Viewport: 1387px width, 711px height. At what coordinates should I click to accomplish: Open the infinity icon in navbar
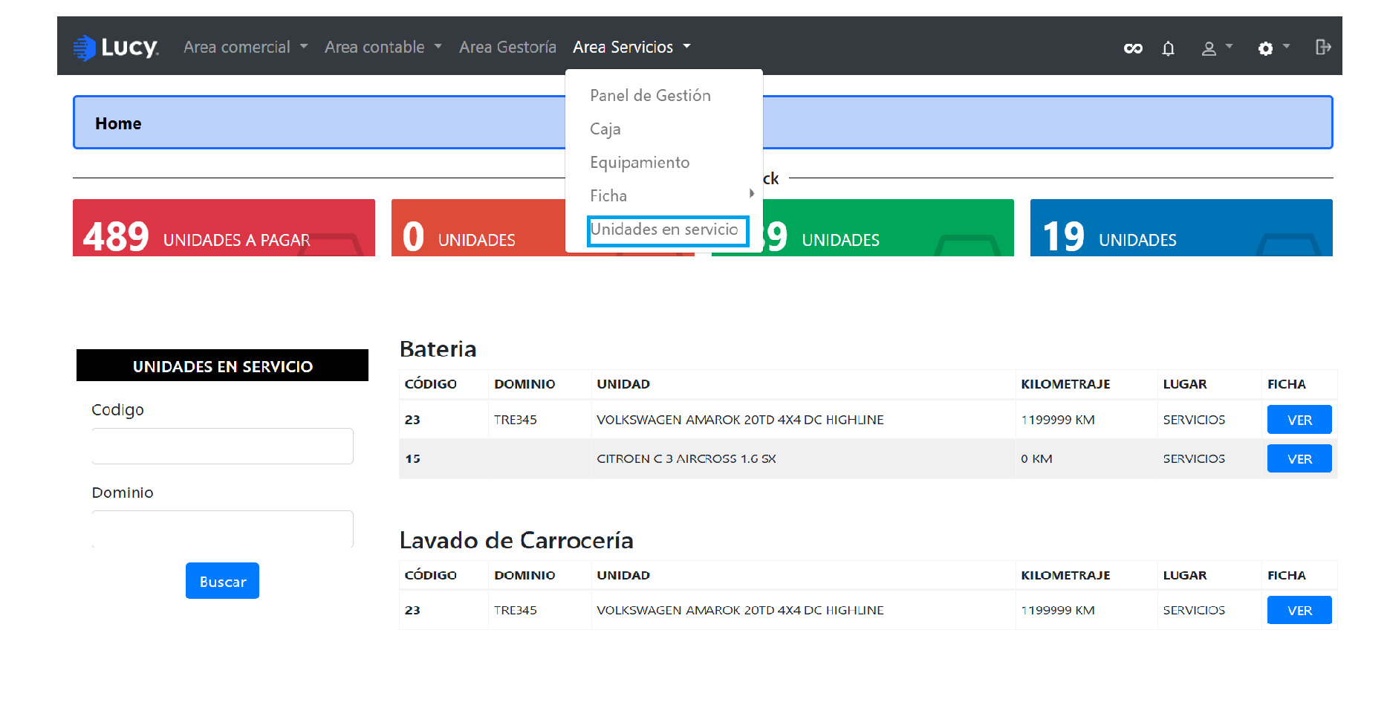[1133, 48]
